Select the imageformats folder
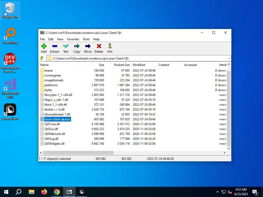Viewport: 263px width, 197px height. point(54,80)
